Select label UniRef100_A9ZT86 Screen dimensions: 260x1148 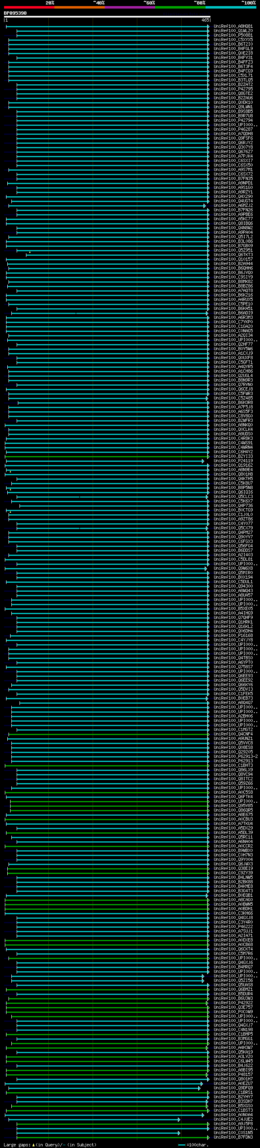pyautogui.click(x=233, y=519)
